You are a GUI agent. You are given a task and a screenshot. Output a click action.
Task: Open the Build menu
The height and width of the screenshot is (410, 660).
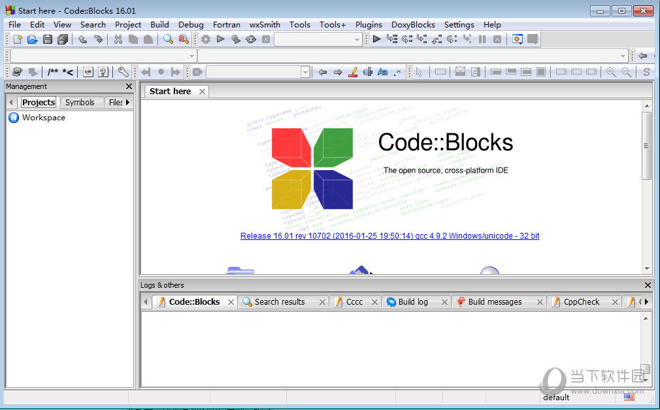[x=159, y=24]
